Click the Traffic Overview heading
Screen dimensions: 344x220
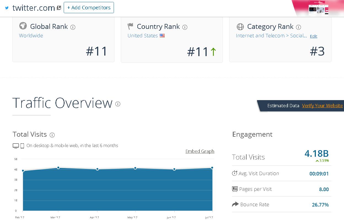tap(62, 103)
